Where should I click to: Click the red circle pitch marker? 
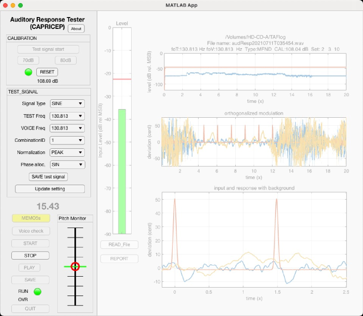click(x=75, y=267)
